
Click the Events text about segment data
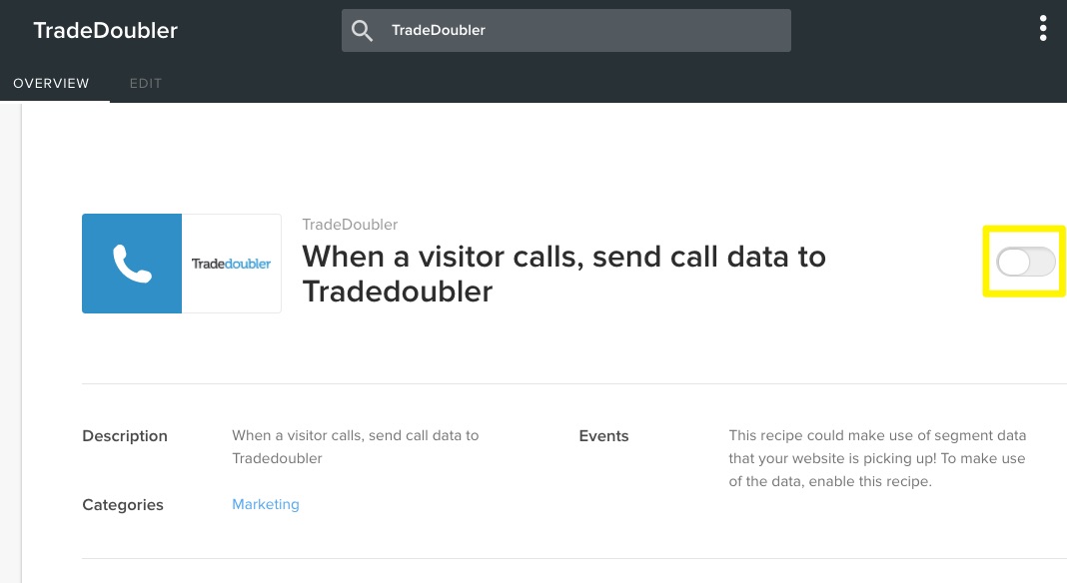(x=877, y=458)
